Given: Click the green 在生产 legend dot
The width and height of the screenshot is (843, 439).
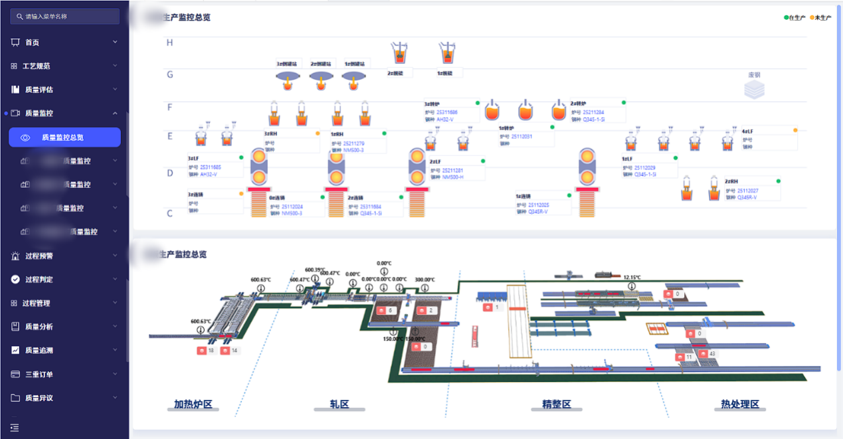Looking at the screenshot, I should (786, 18).
